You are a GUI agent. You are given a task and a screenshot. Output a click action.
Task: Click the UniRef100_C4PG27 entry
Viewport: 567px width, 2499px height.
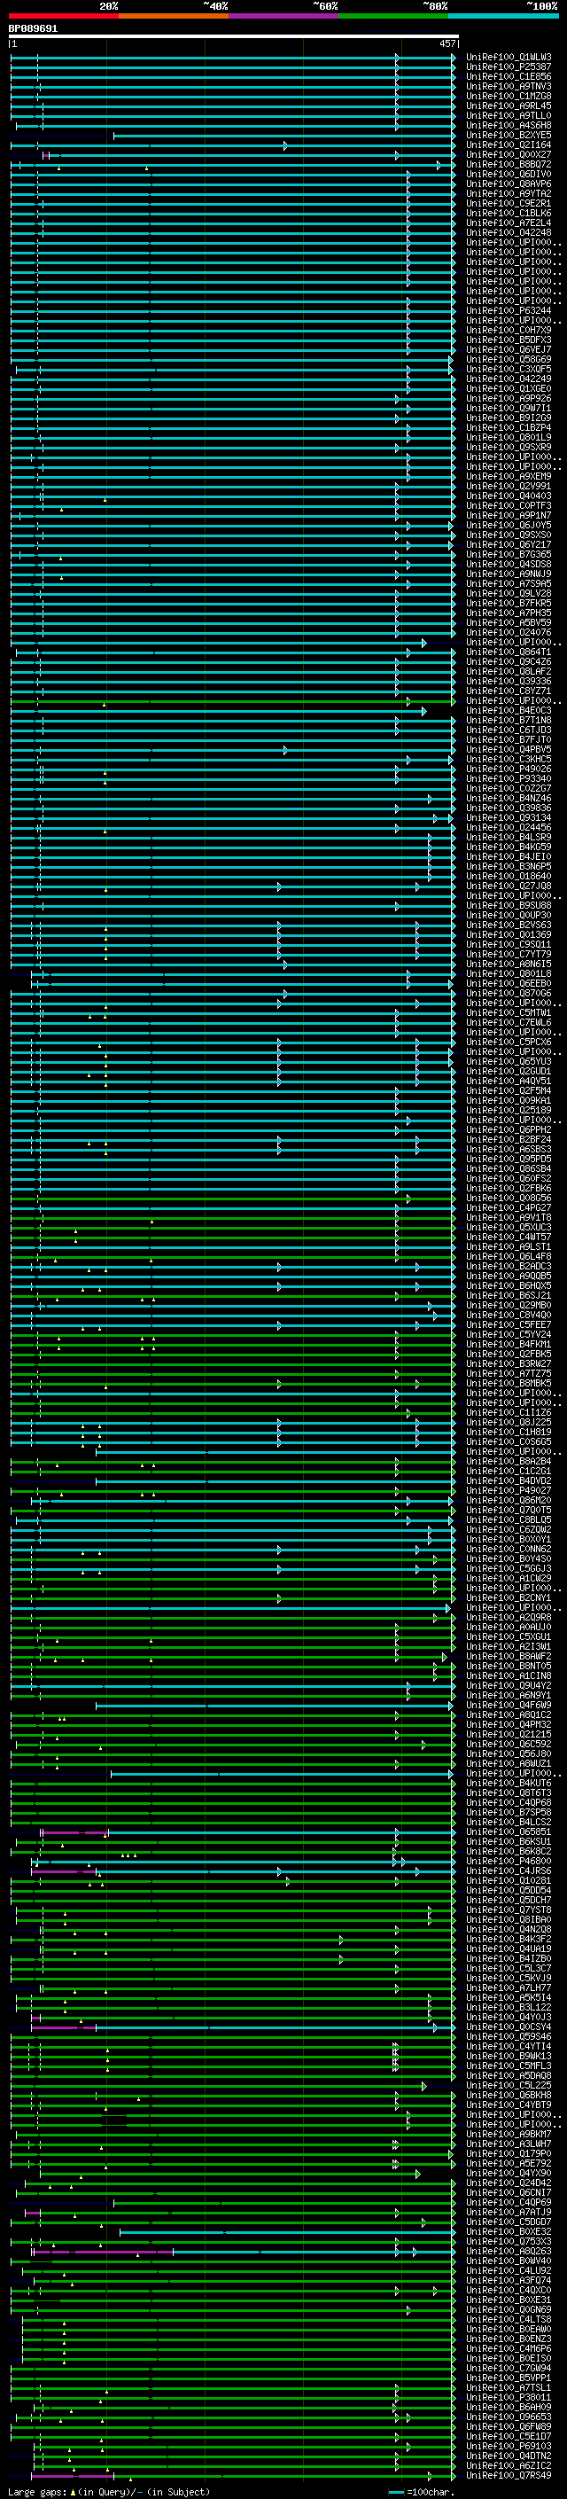pyautogui.click(x=509, y=1207)
